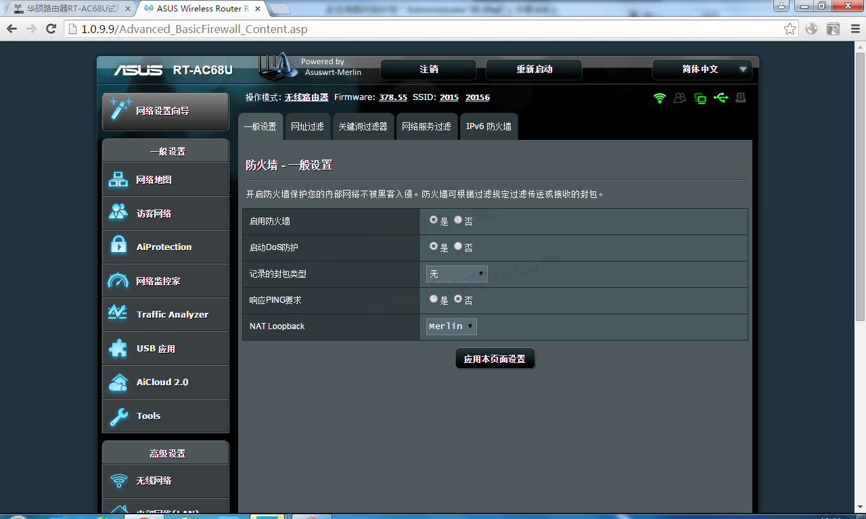
Task: Open the NAT Loopback Merlin dropdown
Action: [451, 326]
